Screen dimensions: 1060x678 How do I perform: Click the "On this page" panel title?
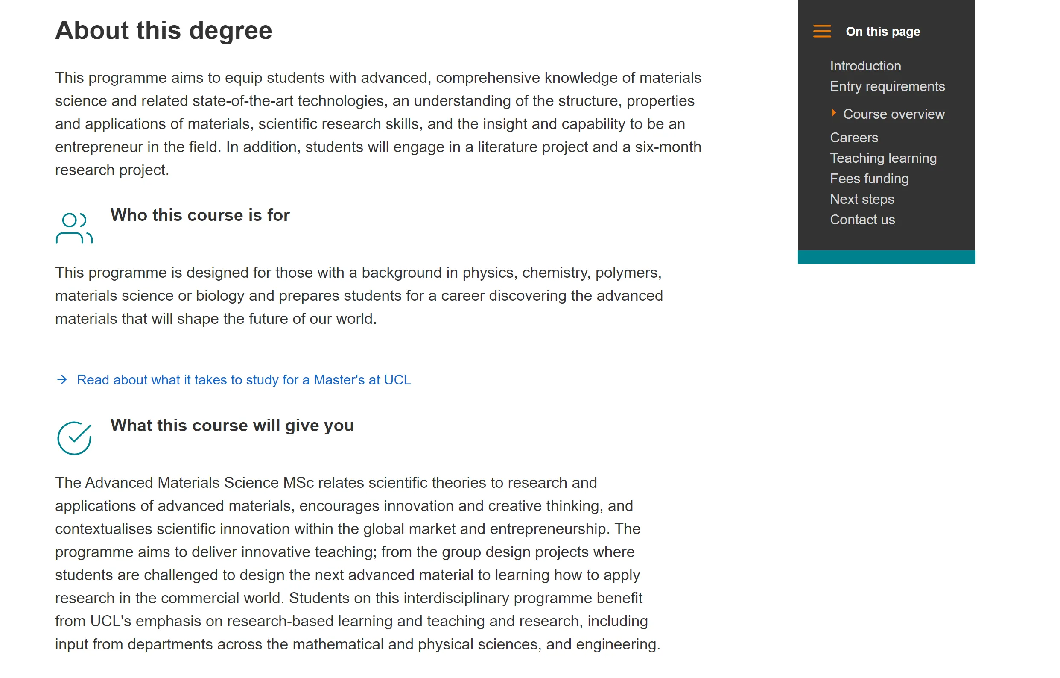882,32
